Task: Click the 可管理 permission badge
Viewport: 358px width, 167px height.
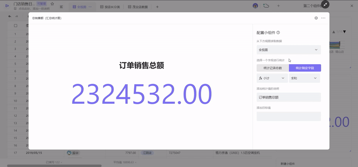Action: pos(41,4)
